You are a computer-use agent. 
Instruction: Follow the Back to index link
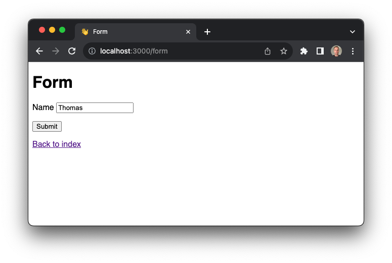57,144
